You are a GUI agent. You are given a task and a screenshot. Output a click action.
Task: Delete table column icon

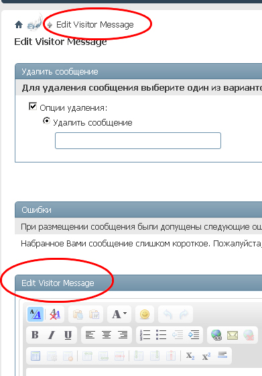(x=171, y=356)
